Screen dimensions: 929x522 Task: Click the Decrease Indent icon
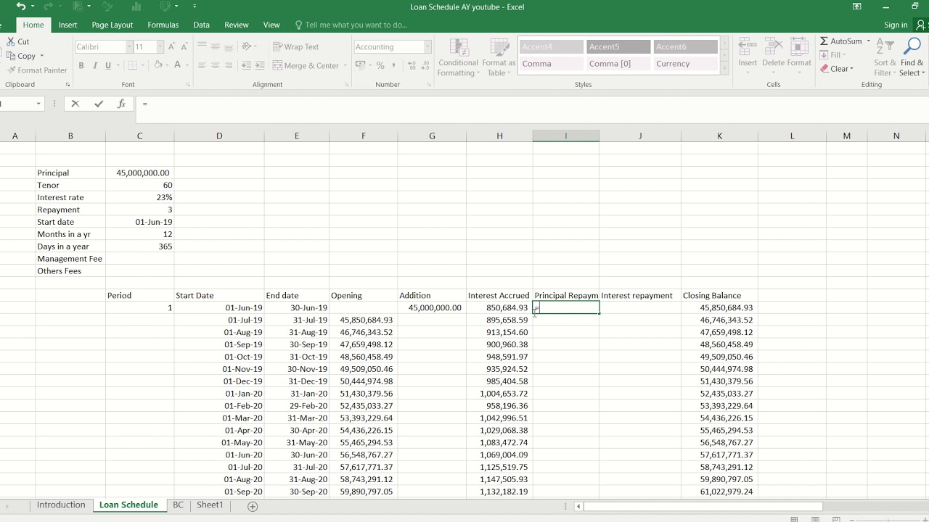click(246, 65)
